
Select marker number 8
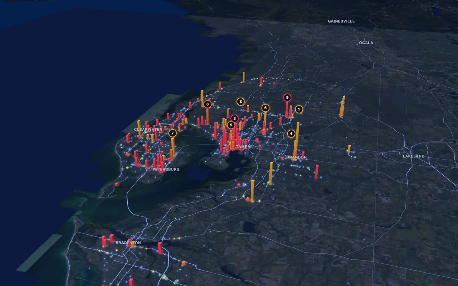tap(208, 104)
